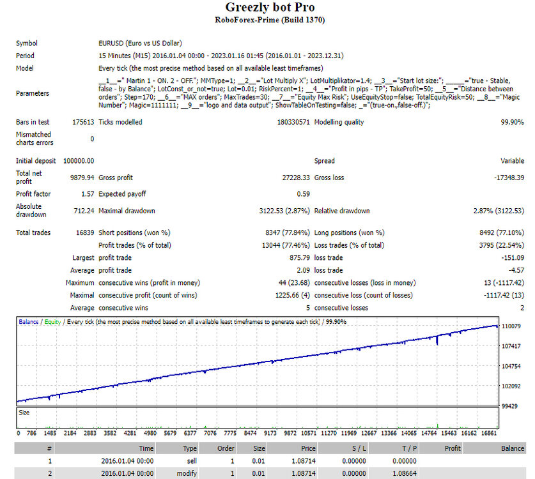The height and width of the screenshot is (479, 535).
Task: Click the 'Balance' legend label in chart
Action: pyautogui.click(x=29, y=321)
